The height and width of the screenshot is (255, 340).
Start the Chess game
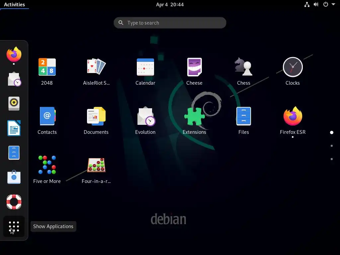point(243,67)
